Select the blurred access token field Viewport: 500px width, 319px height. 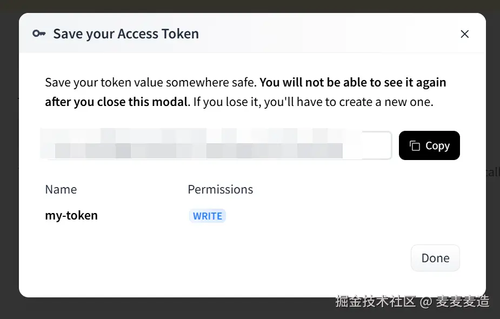pyautogui.click(x=216, y=145)
